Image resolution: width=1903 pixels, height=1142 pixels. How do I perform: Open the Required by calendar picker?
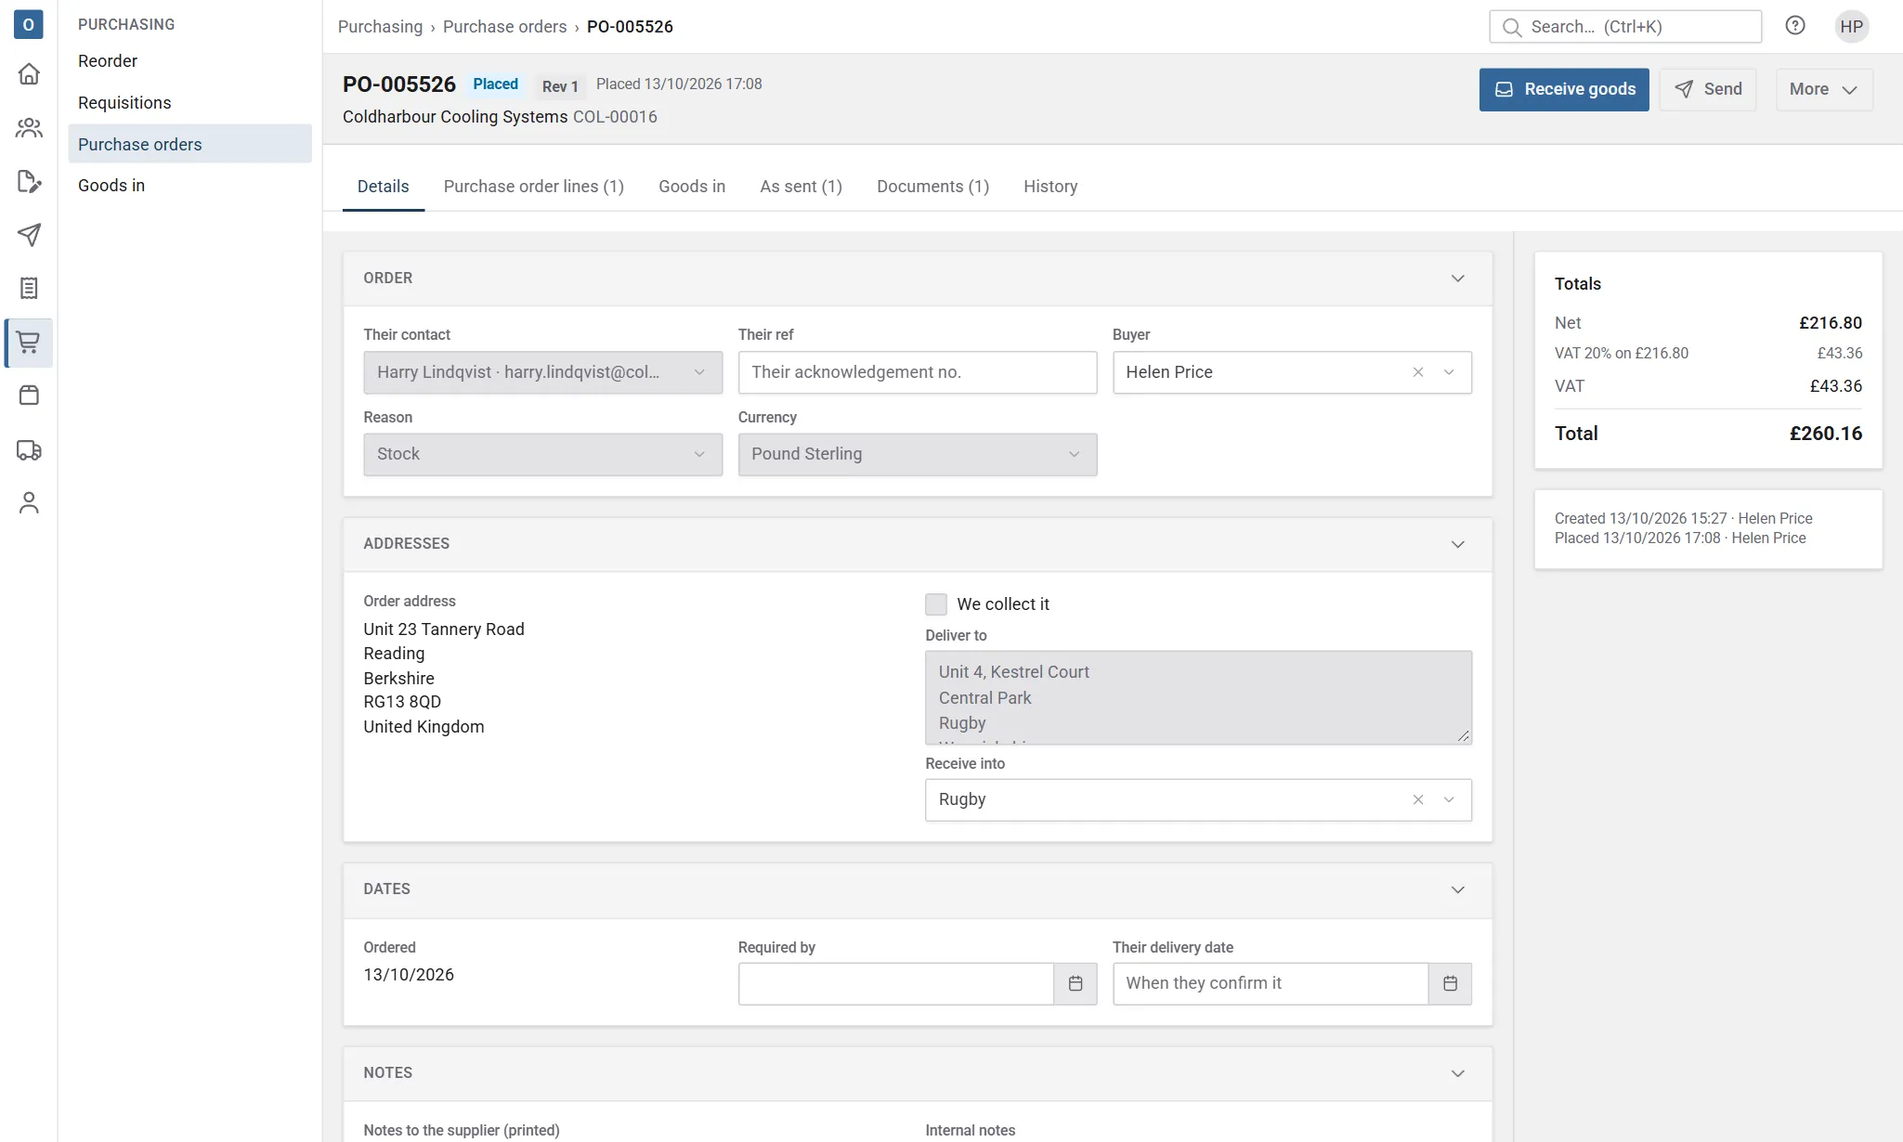1075,983
